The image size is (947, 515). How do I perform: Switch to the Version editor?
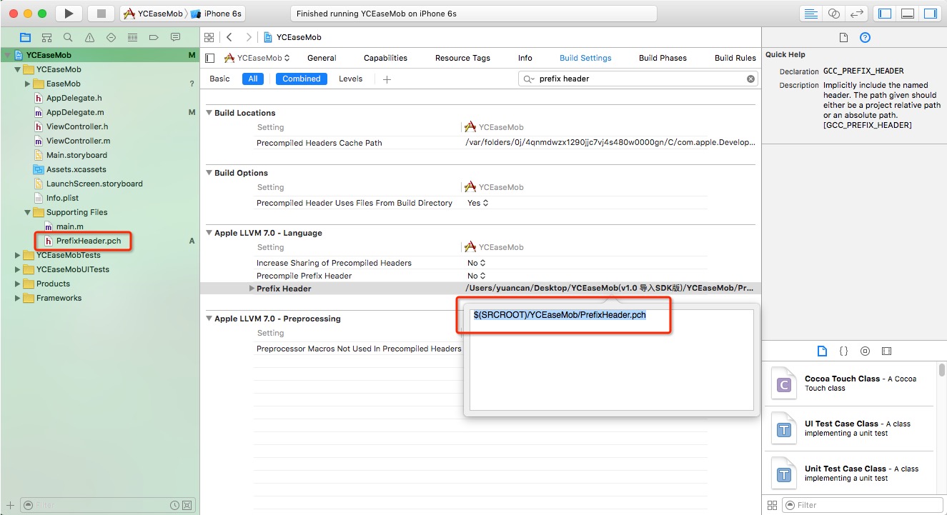click(x=856, y=14)
